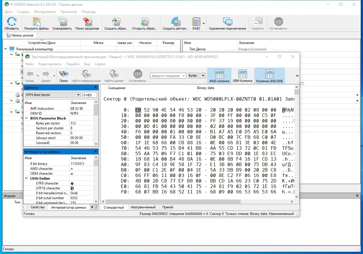
Task: Open Файл menu in hex viewer
Action: coord(29,64)
